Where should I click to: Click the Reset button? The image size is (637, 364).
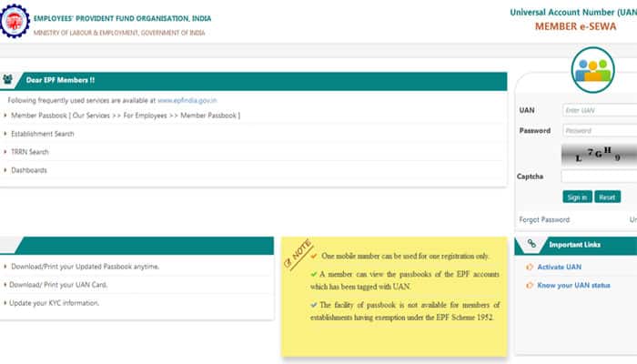(607, 197)
